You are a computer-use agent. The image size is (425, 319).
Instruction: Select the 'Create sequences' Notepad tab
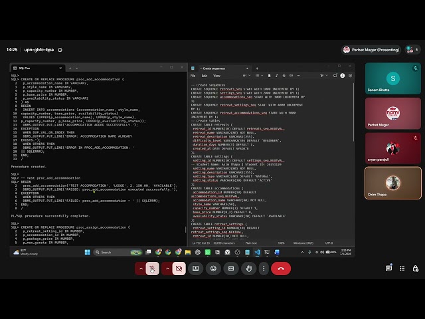pyautogui.click(x=222, y=68)
